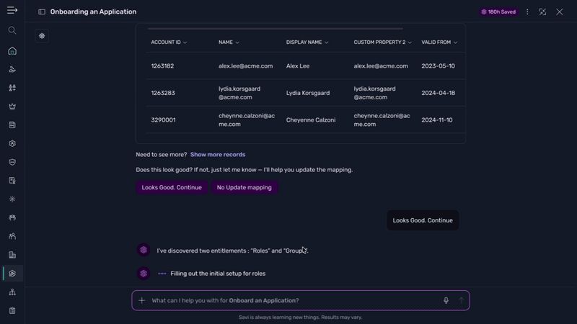577x324 pixels.
Task: Open the Account ID column dropdown
Action: coord(185,42)
